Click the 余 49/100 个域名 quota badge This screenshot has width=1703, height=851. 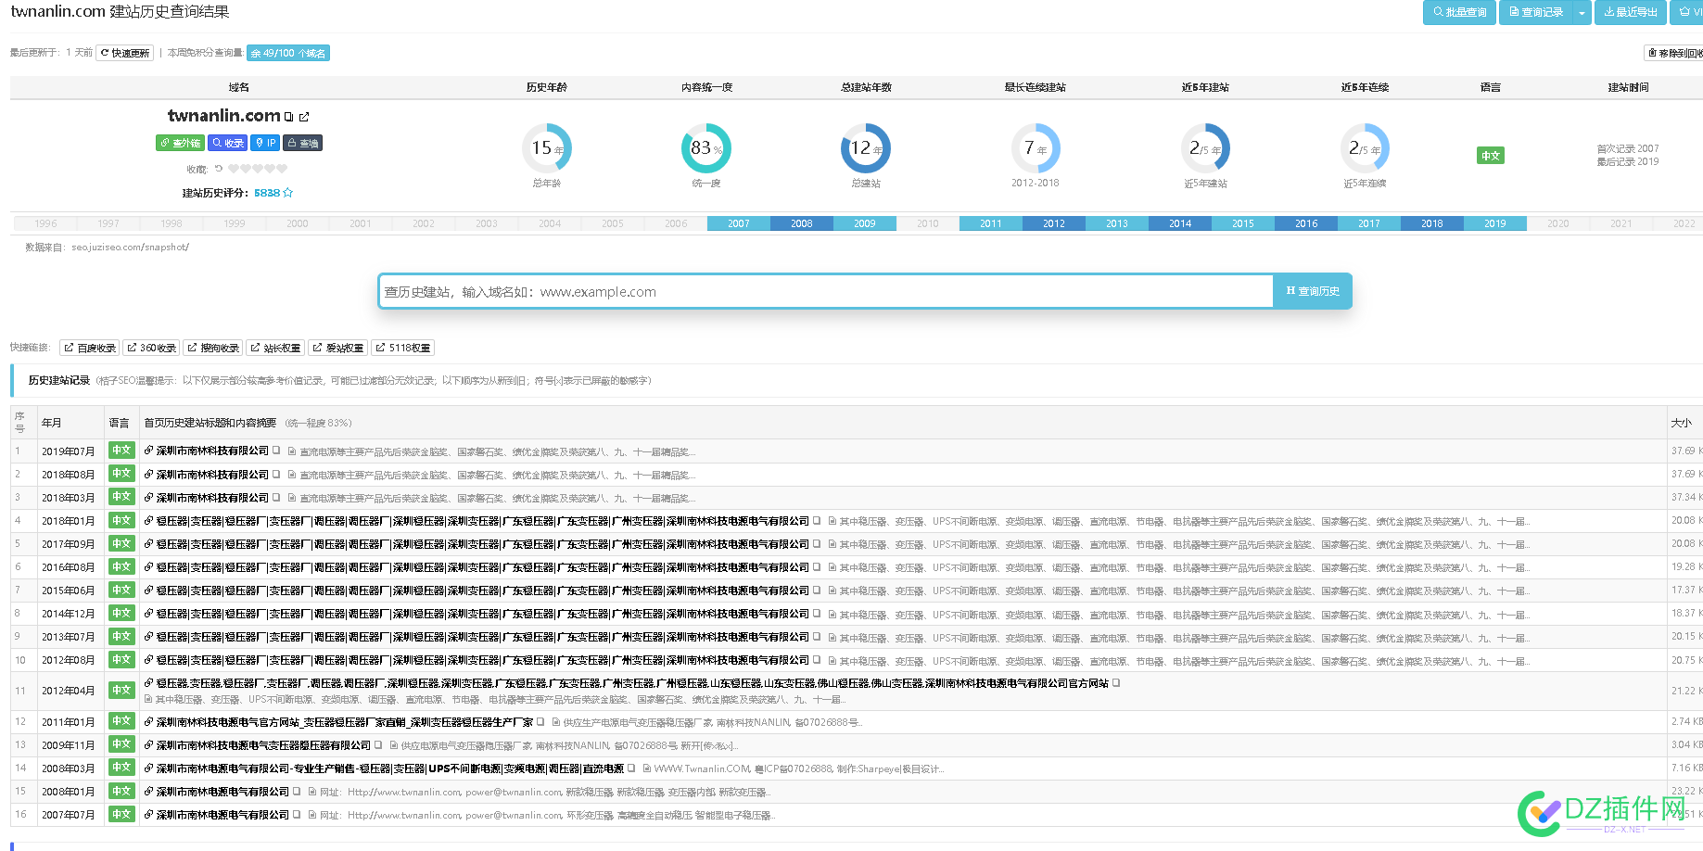pos(288,53)
